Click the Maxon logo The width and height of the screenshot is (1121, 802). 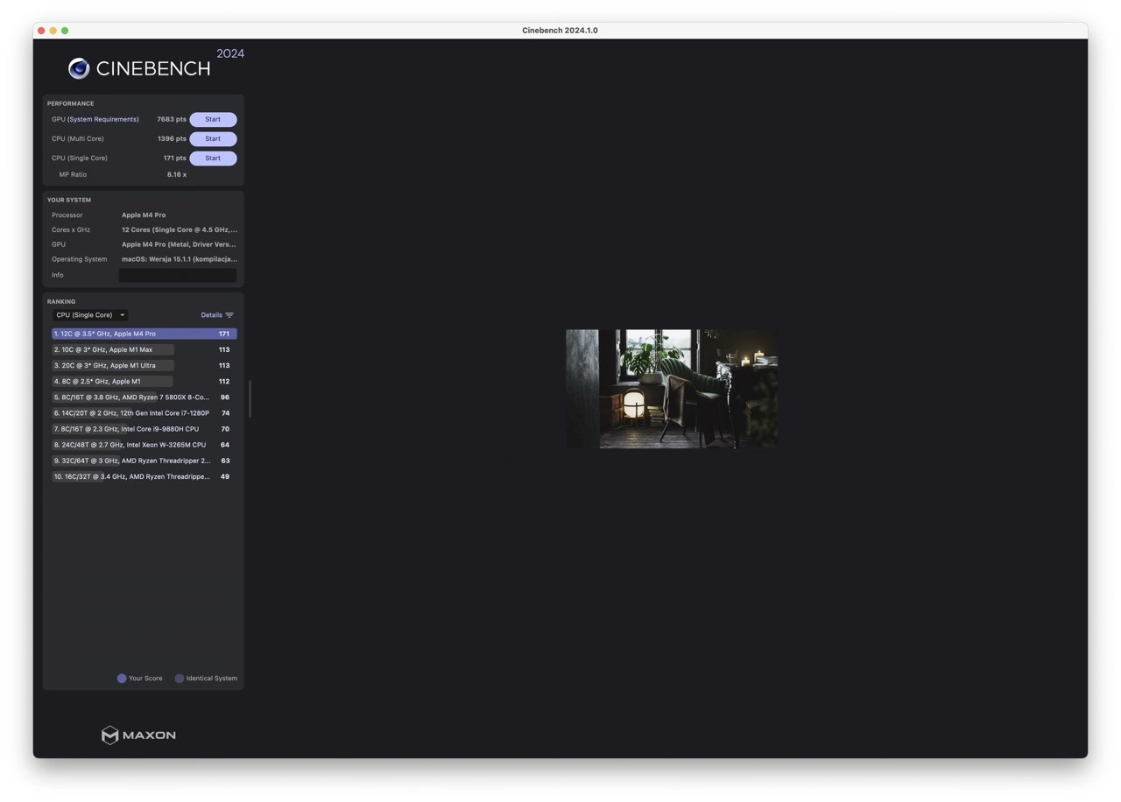[x=138, y=735]
